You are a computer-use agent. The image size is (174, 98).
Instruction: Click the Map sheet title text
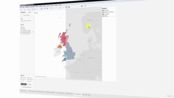click(36, 13)
